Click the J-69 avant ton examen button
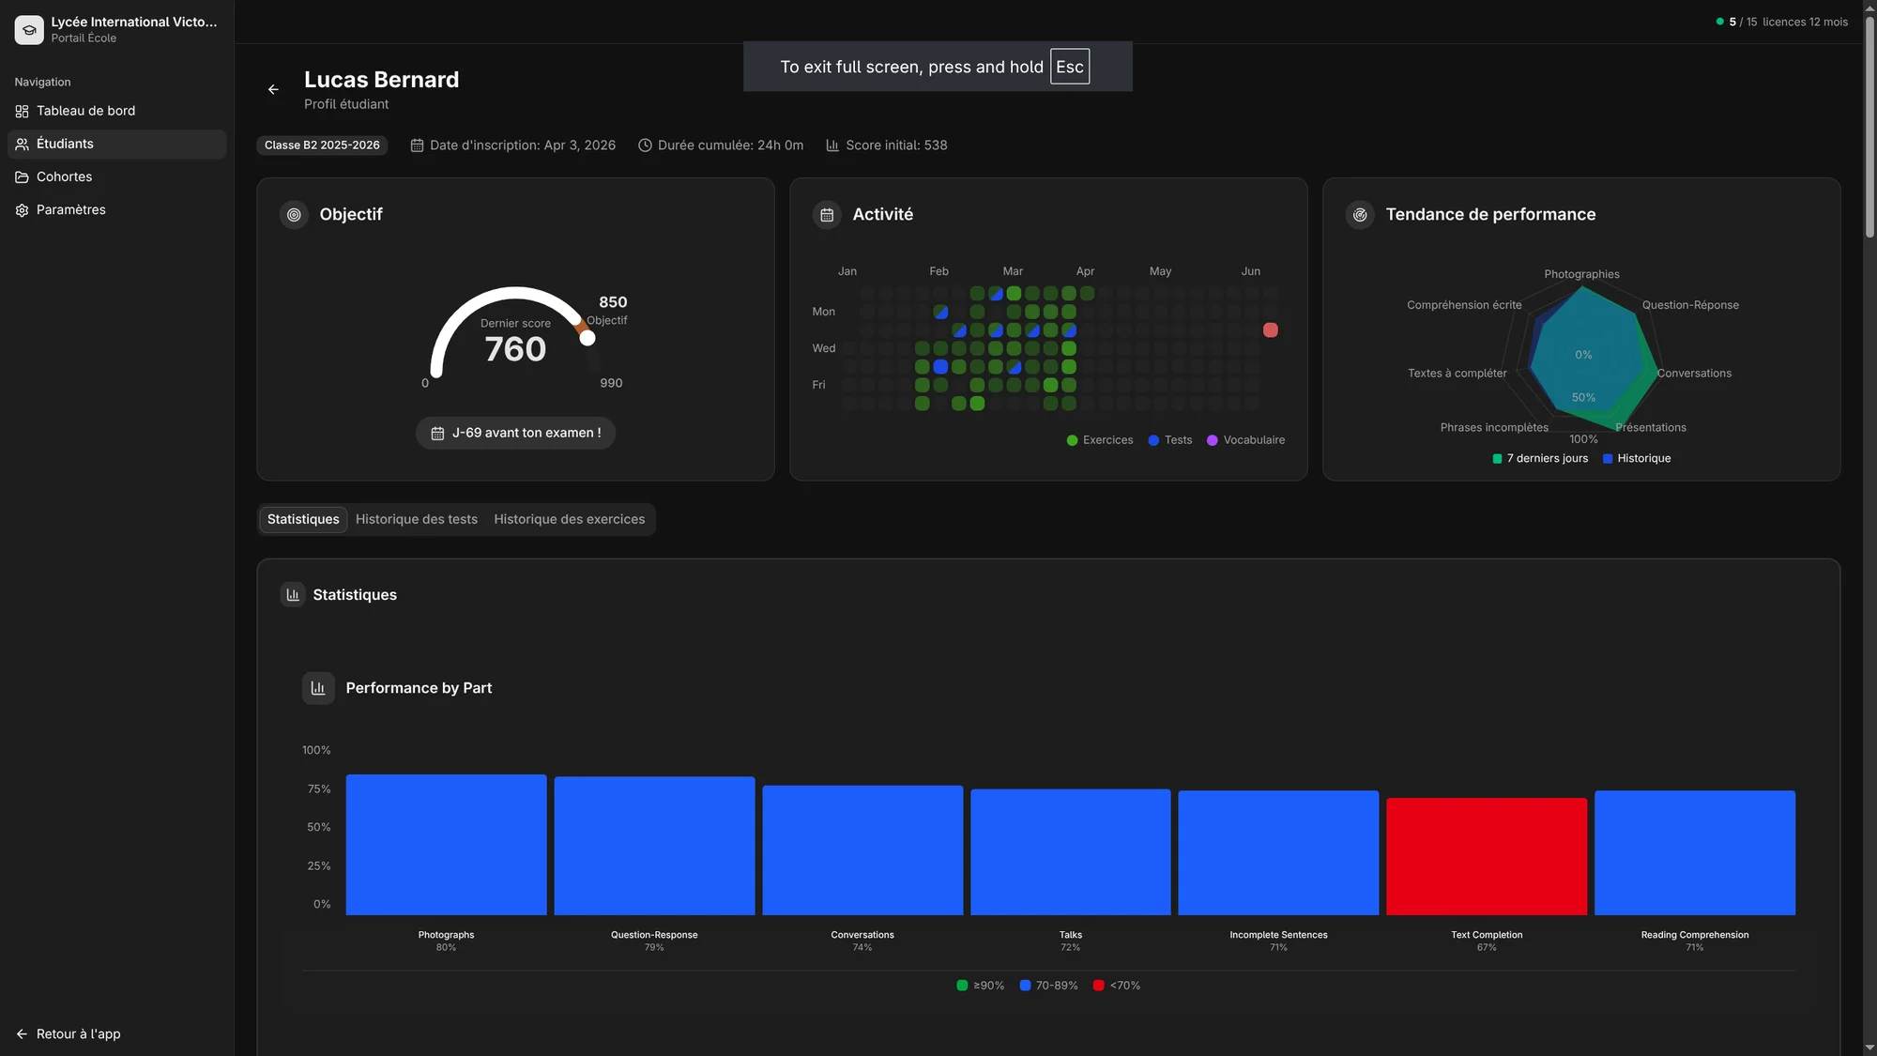The height and width of the screenshot is (1056, 1877). coord(514,433)
